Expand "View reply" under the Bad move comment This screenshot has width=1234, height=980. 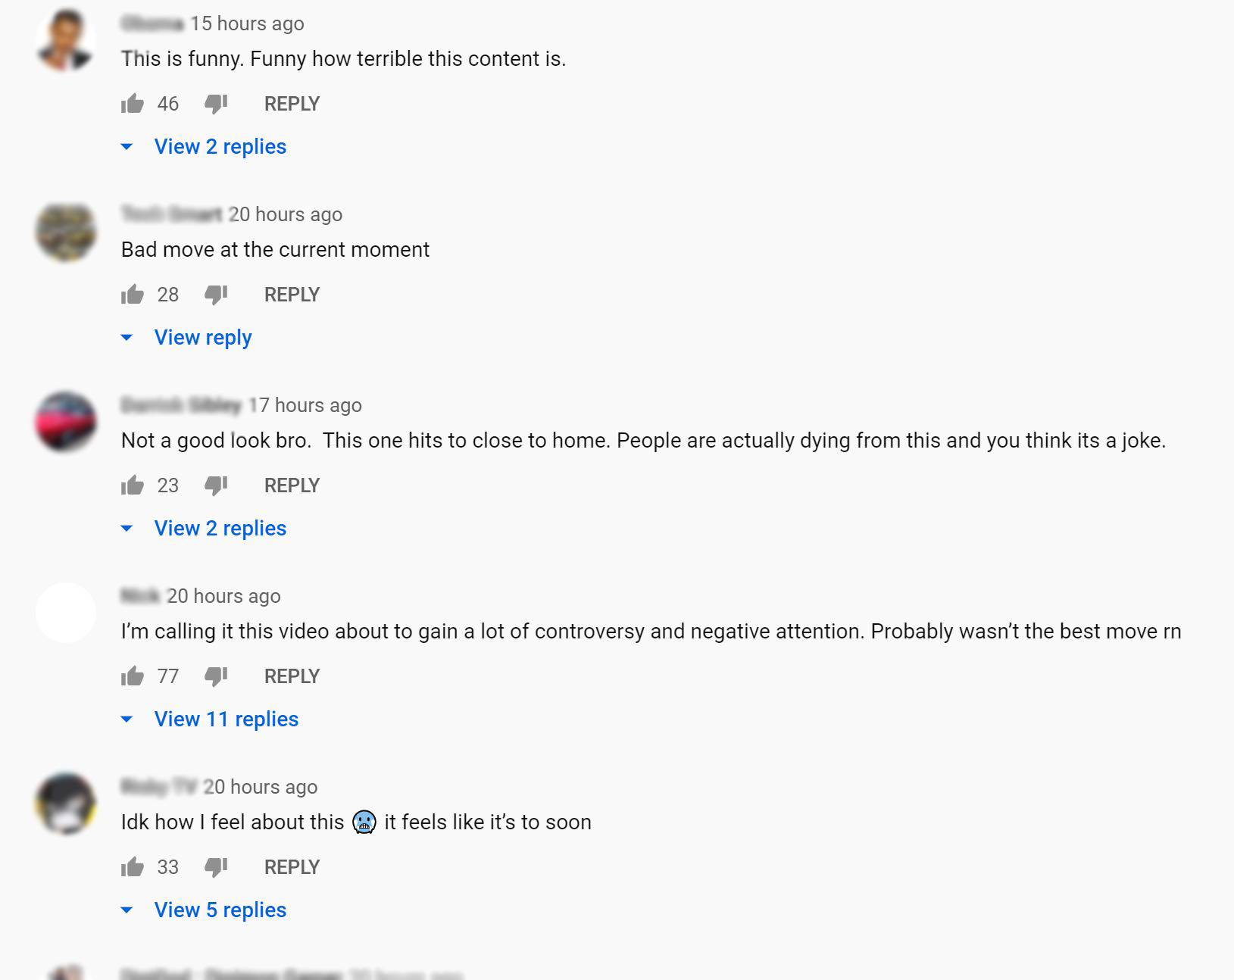pyautogui.click(x=202, y=338)
